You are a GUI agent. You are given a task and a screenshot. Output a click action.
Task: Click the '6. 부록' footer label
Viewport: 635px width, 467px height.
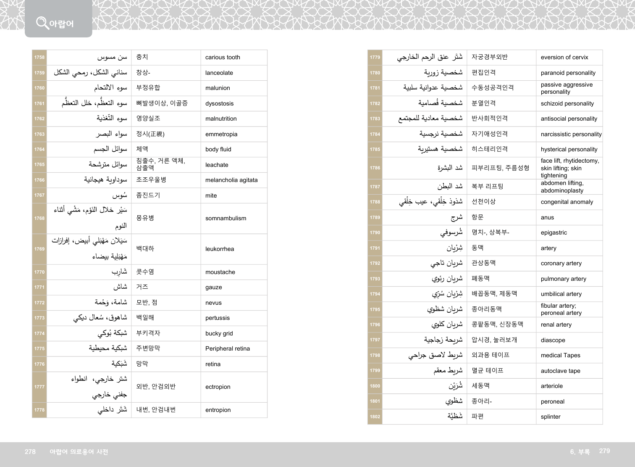point(580,452)
